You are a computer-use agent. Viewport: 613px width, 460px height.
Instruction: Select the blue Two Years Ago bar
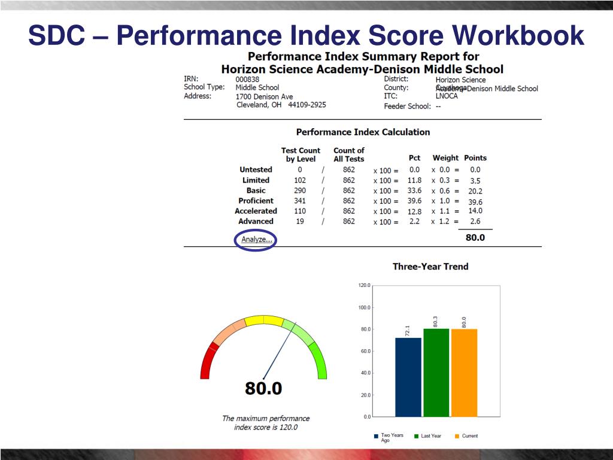click(408, 377)
